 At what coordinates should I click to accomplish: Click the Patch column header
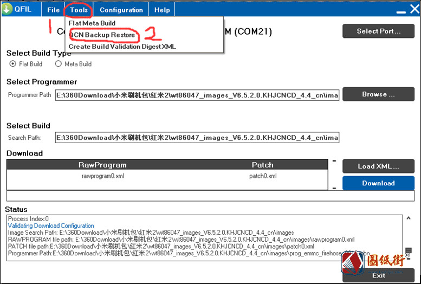262,165
